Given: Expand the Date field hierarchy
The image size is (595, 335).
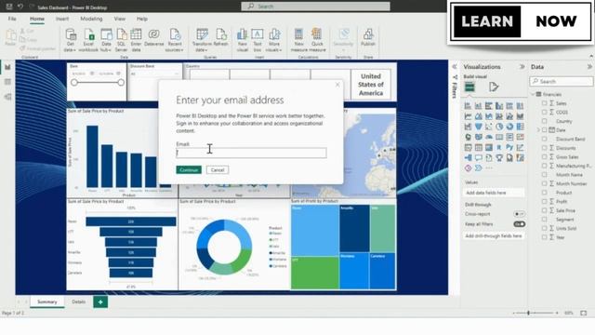Looking at the screenshot, I should click(x=538, y=130).
